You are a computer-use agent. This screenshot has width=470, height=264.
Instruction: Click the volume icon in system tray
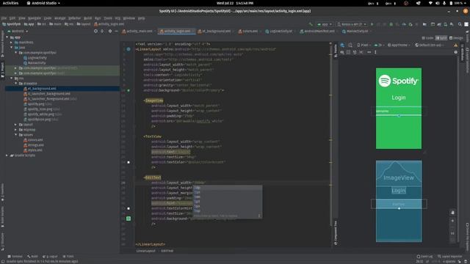pos(438,3)
